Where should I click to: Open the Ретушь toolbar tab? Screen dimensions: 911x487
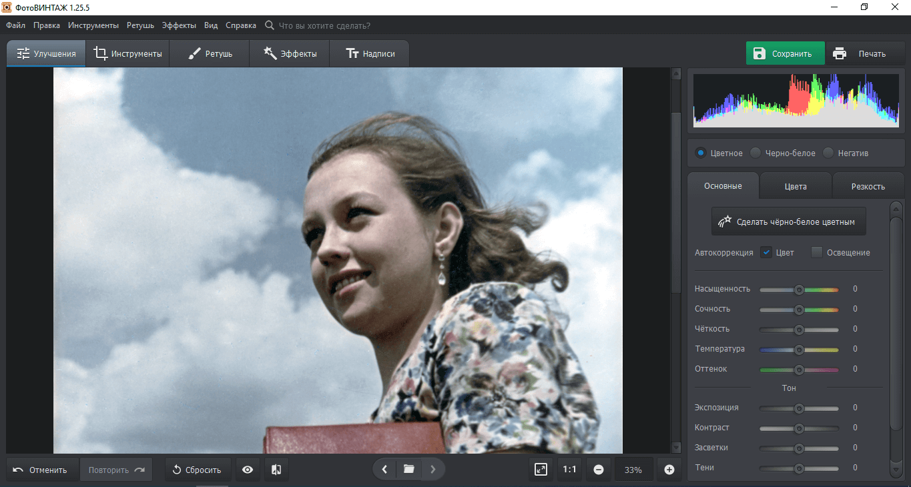point(210,53)
